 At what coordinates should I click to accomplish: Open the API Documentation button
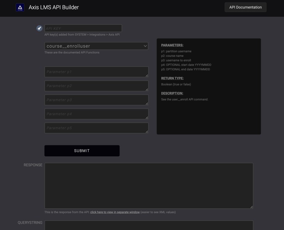pos(245,7)
